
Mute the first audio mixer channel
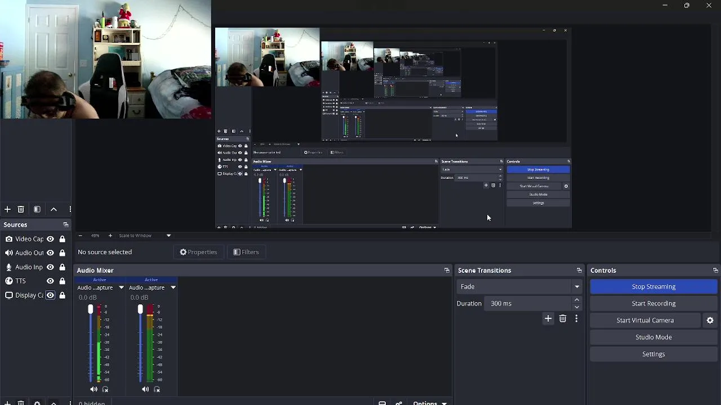(x=94, y=389)
